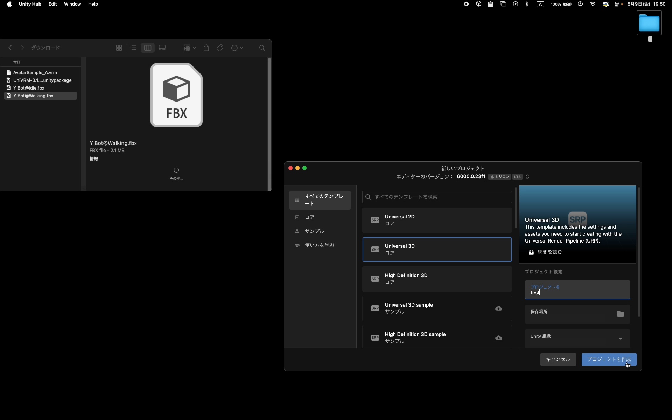Change editor version with the stepper arrows

pos(527,177)
